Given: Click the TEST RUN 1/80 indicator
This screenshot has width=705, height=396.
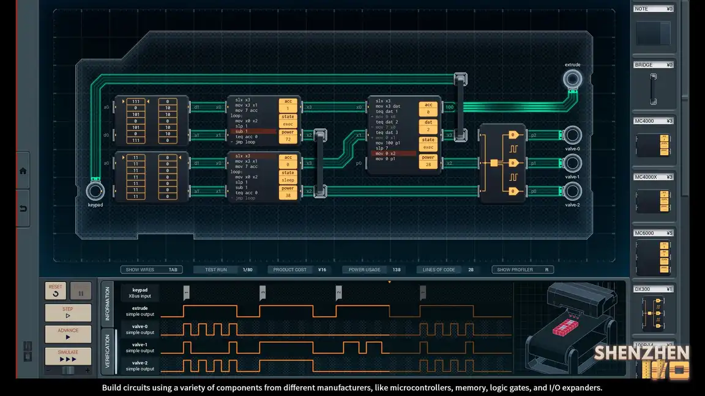Looking at the screenshot, I should pyautogui.click(x=225, y=270).
